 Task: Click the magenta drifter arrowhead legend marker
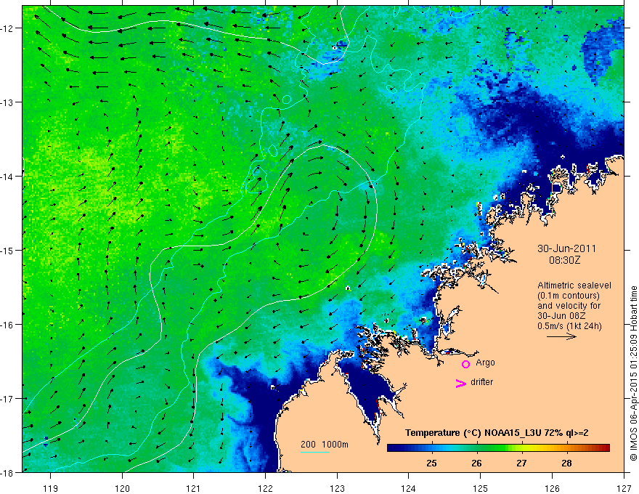pyautogui.click(x=461, y=383)
